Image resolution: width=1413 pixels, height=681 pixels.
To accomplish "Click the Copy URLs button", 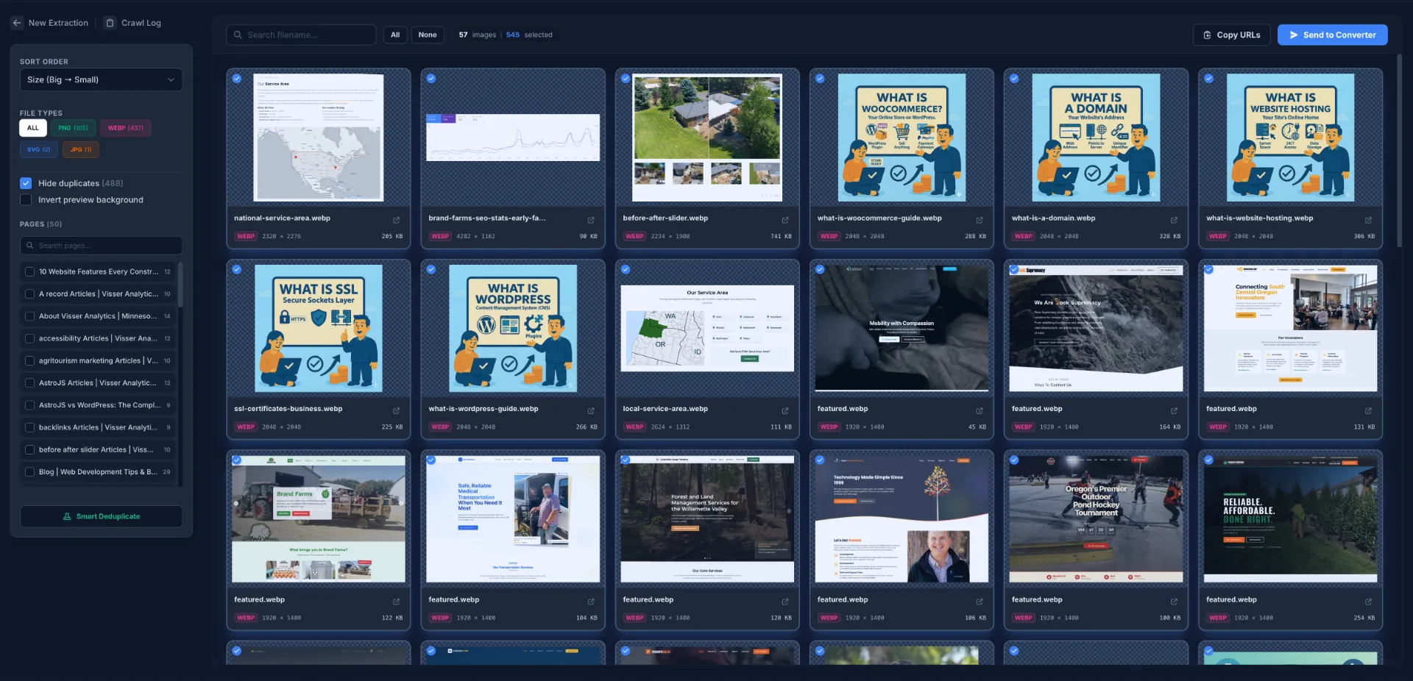I will (x=1231, y=35).
